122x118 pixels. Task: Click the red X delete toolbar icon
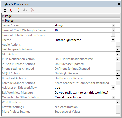[33, 10]
